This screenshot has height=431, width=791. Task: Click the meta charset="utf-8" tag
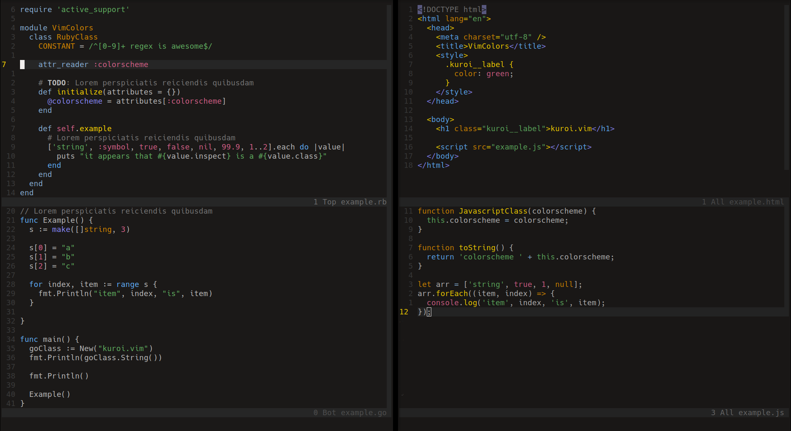click(491, 37)
